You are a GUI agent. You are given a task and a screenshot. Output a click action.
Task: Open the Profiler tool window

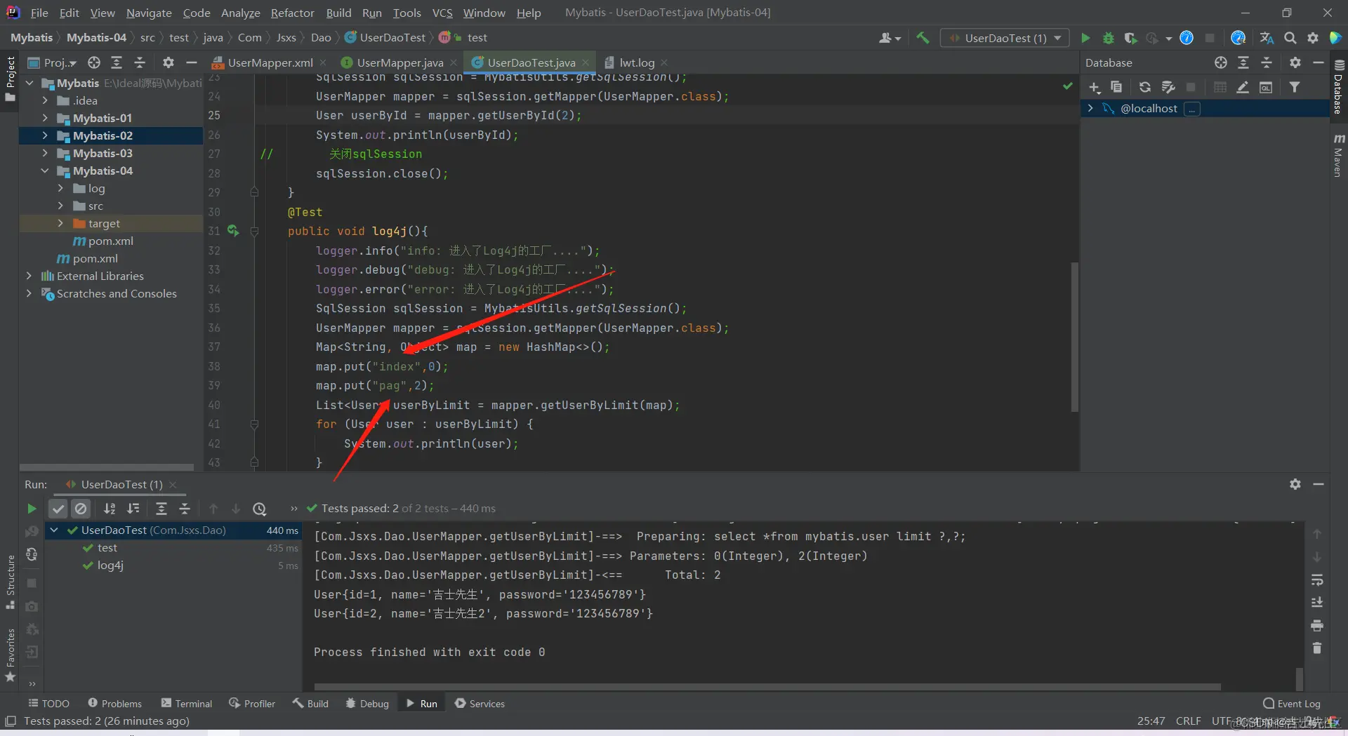[252, 703]
